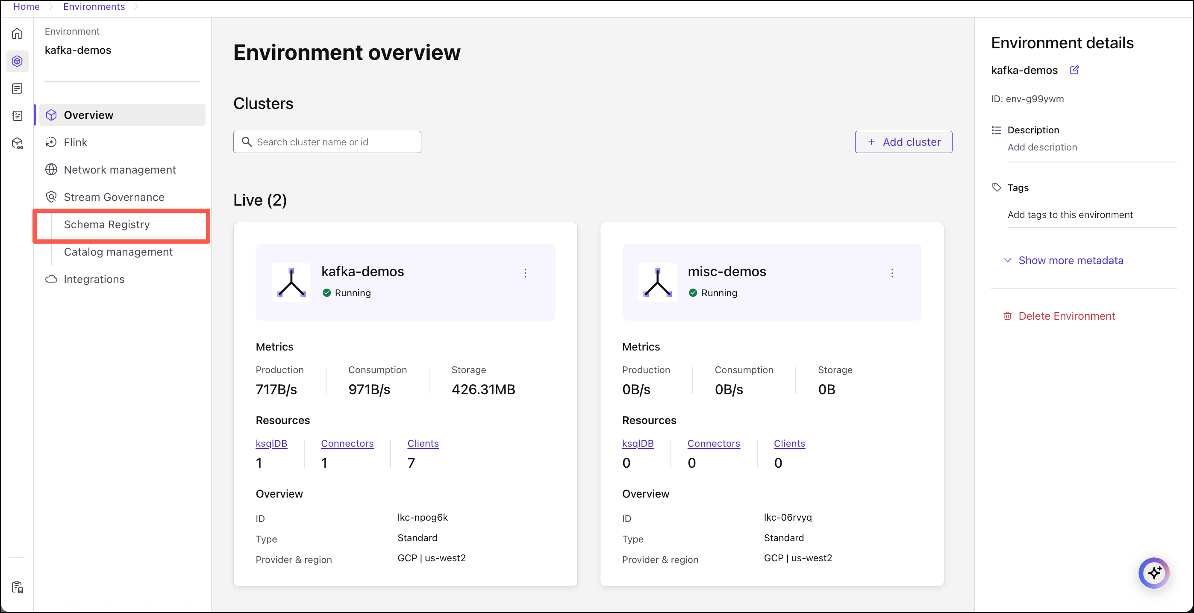
Task: Click the trash icon for Delete Environment
Action: click(1007, 316)
